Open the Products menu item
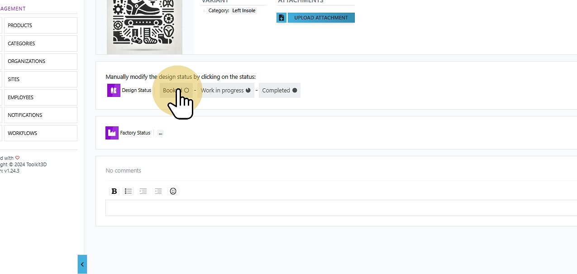 [40, 25]
